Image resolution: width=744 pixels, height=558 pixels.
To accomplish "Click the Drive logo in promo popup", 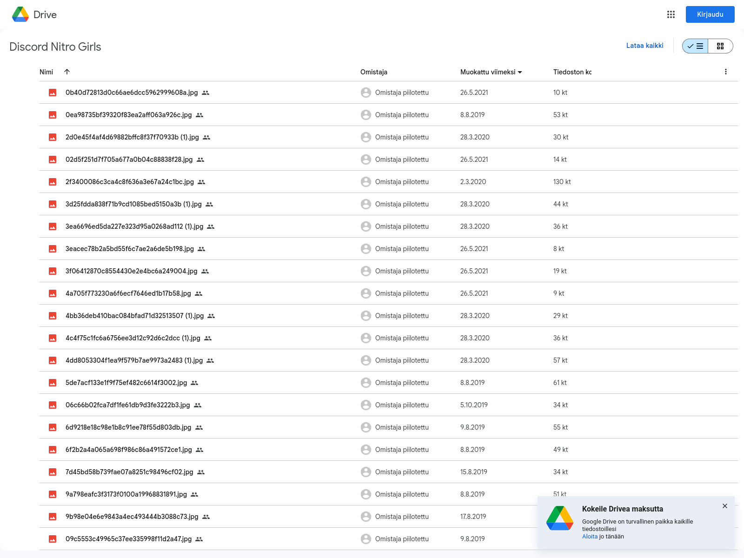I will 560,518.
